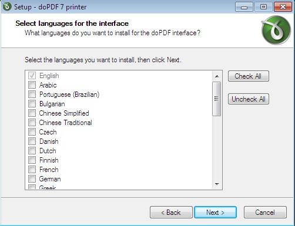Click the Uncheck All button
Viewport: 295px width, 226px height.
[249, 99]
